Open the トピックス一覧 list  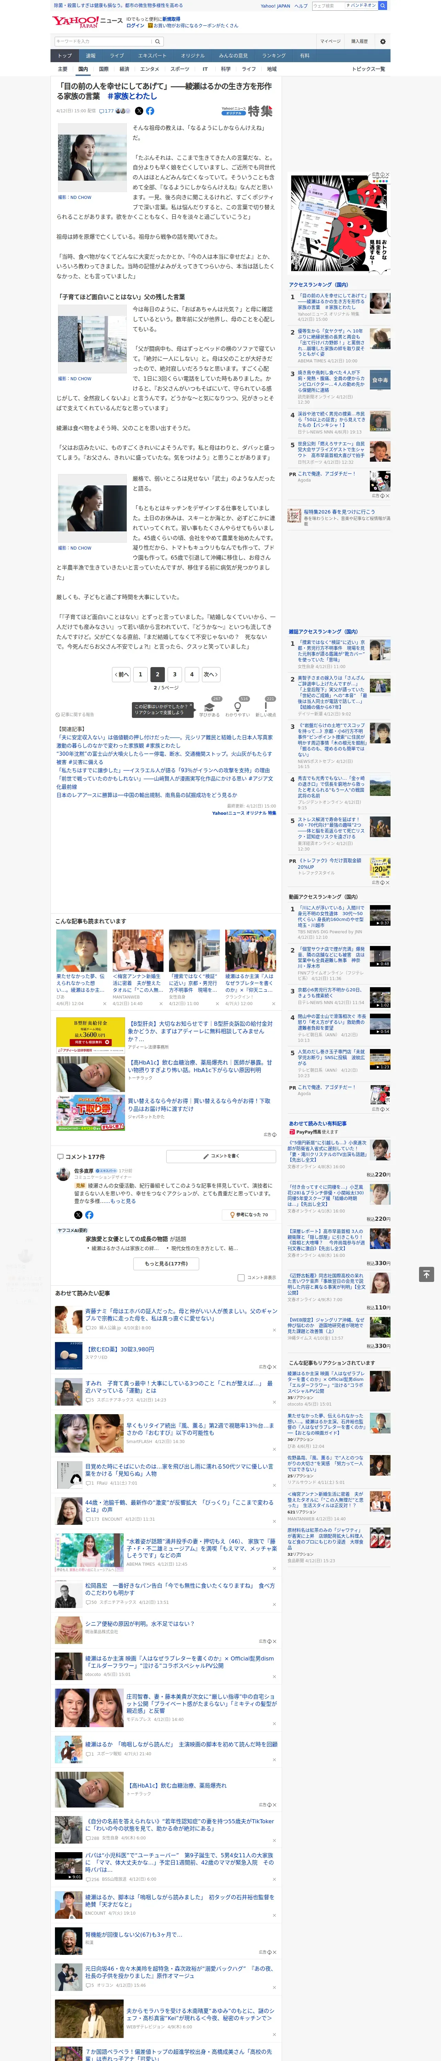click(x=368, y=69)
